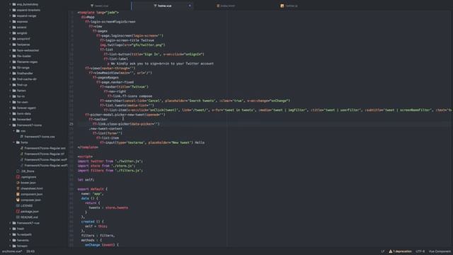Select the Framework7Icons-Regular.woff2 file

coord(45,165)
